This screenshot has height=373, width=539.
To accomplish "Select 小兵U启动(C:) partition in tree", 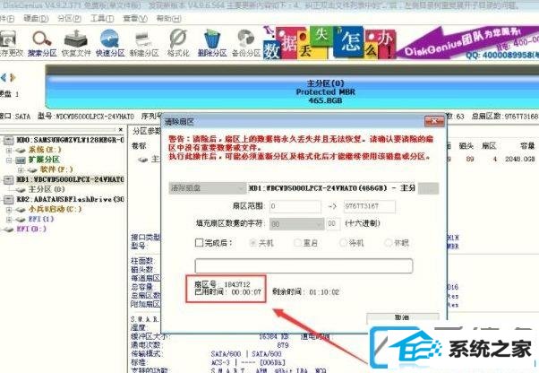I will [55, 209].
